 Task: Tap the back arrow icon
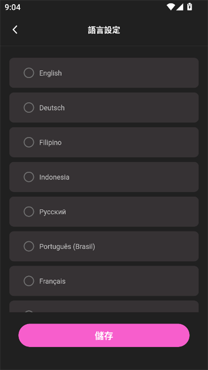pyautogui.click(x=15, y=30)
